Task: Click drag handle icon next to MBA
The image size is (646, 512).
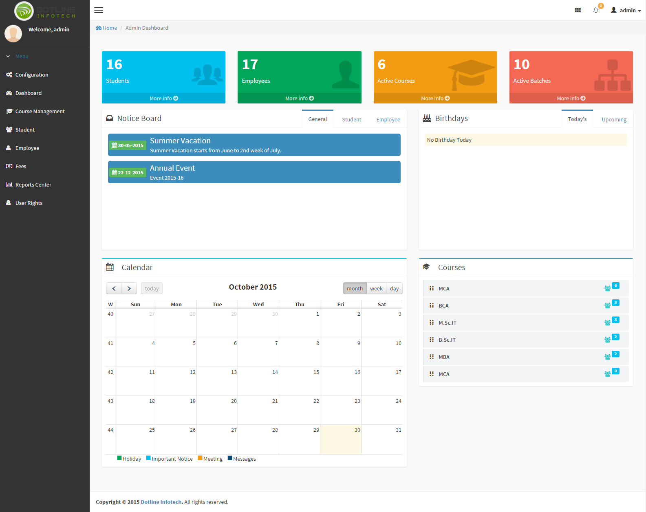Action: tap(431, 357)
